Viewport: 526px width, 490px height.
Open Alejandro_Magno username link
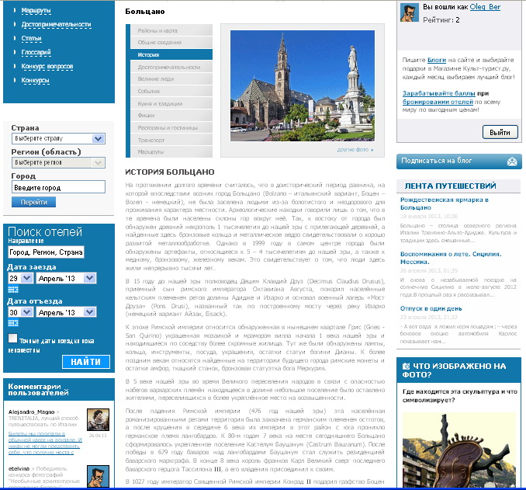31,412
